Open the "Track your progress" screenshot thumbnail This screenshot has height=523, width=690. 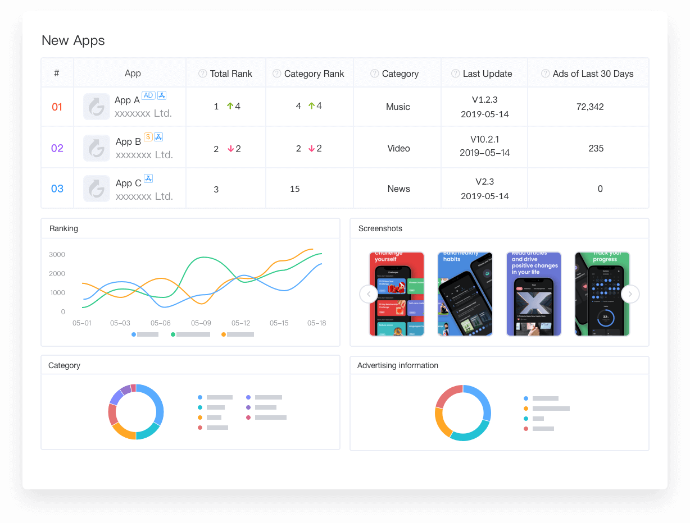click(x=602, y=293)
